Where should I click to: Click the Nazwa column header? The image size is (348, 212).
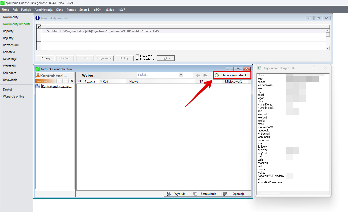click(x=134, y=82)
